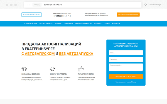This screenshot has height=104, width=167.
Task: Open БЕЗ АВТОЗАПУСКА menu item
Action: coord(46,24)
